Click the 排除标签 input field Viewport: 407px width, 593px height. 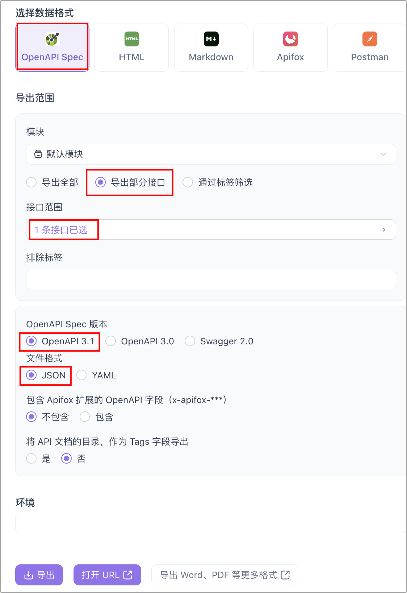coord(211,280)
